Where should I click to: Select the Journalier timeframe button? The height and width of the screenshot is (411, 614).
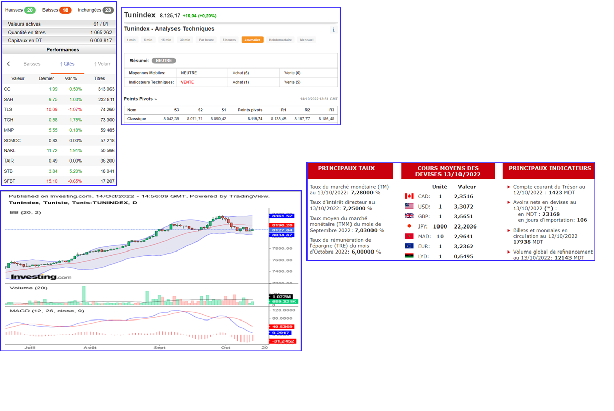252,40
